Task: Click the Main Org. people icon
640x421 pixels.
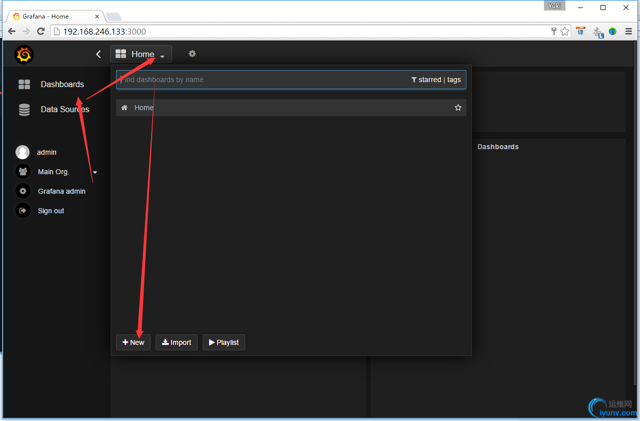Action: click(23, 172)
